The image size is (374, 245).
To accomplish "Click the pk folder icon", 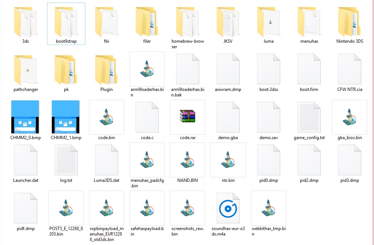I will pos(66,70).
